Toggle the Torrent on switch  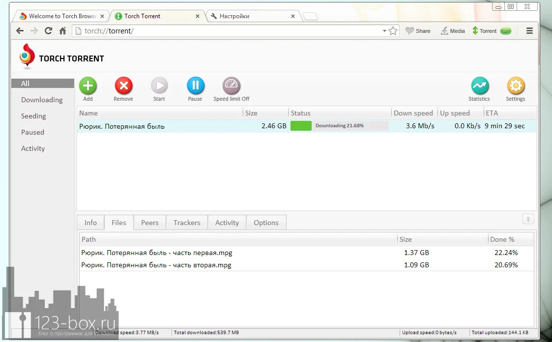pyautogui.click(x=505, y=31)
